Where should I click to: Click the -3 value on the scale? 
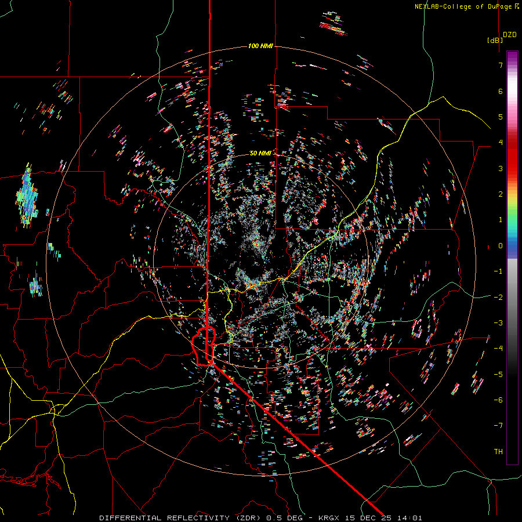pos(498,322)
